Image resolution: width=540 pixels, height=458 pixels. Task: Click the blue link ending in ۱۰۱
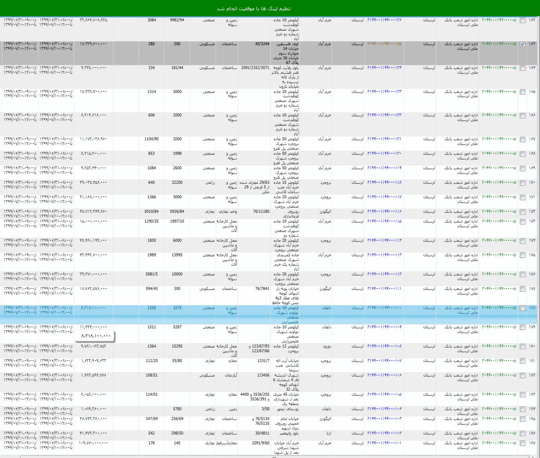(x=384, y=443)
